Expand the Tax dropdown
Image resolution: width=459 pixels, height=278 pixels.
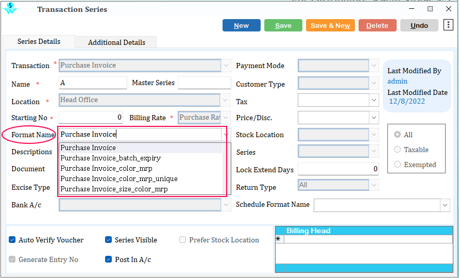[x=374, y=100]
